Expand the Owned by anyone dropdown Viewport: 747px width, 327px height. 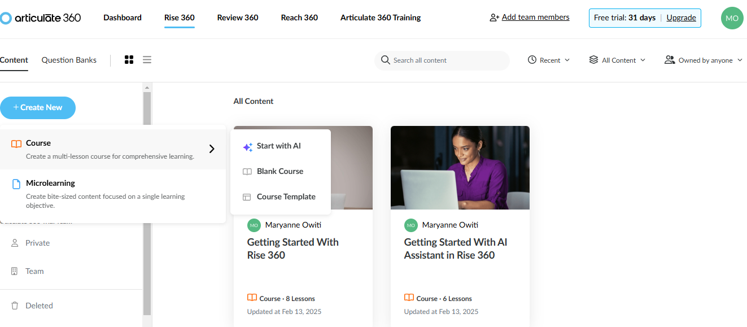pos(704,60)
